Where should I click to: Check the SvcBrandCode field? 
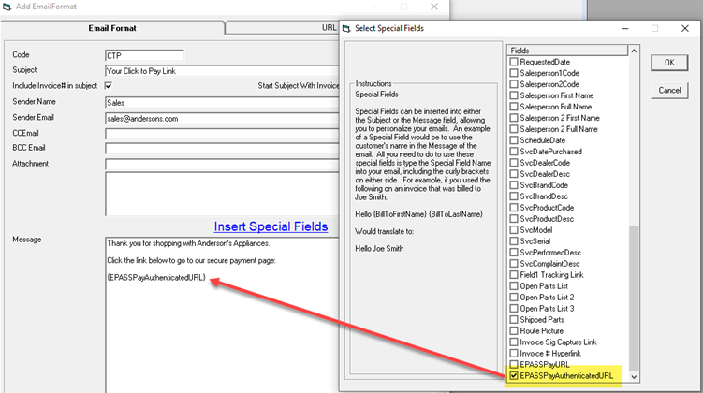pos(514,185)
